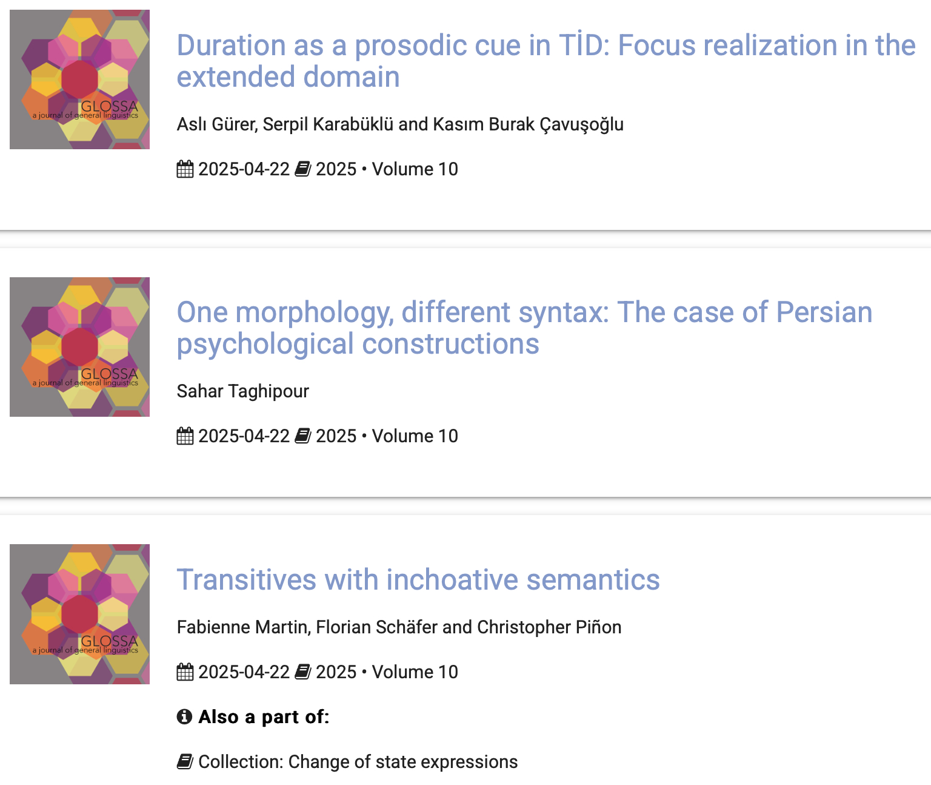931x785 pixels.
Task: Select the "Collection: Change of state expressions" entry
Action: click(358, 762)
